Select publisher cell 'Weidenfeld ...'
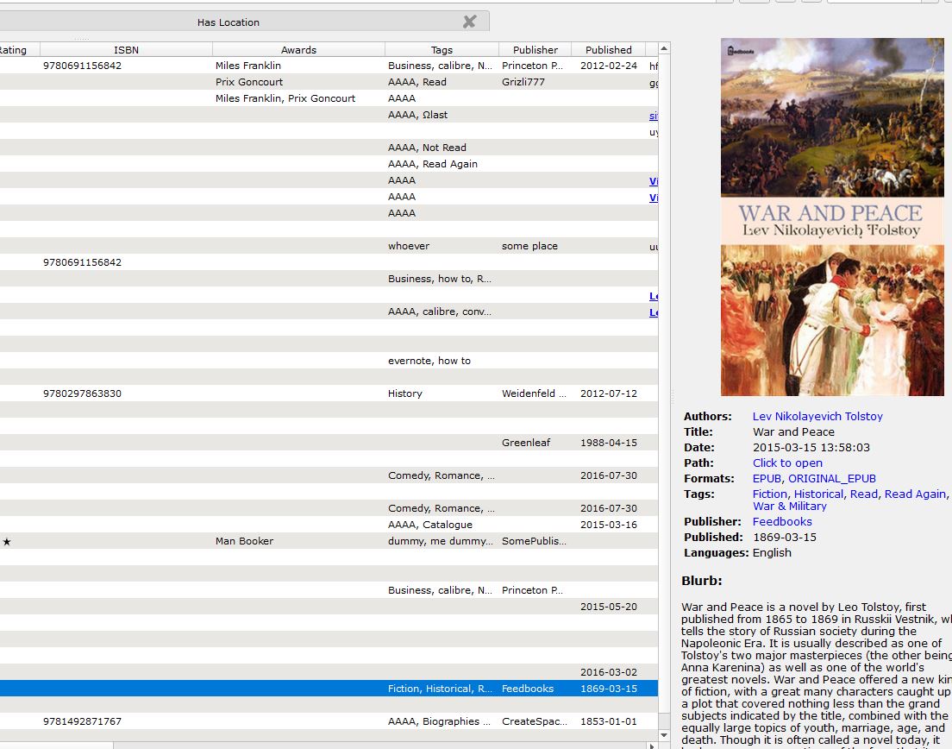The width and height of the screenshot is (952, 749). coord(535,393)
